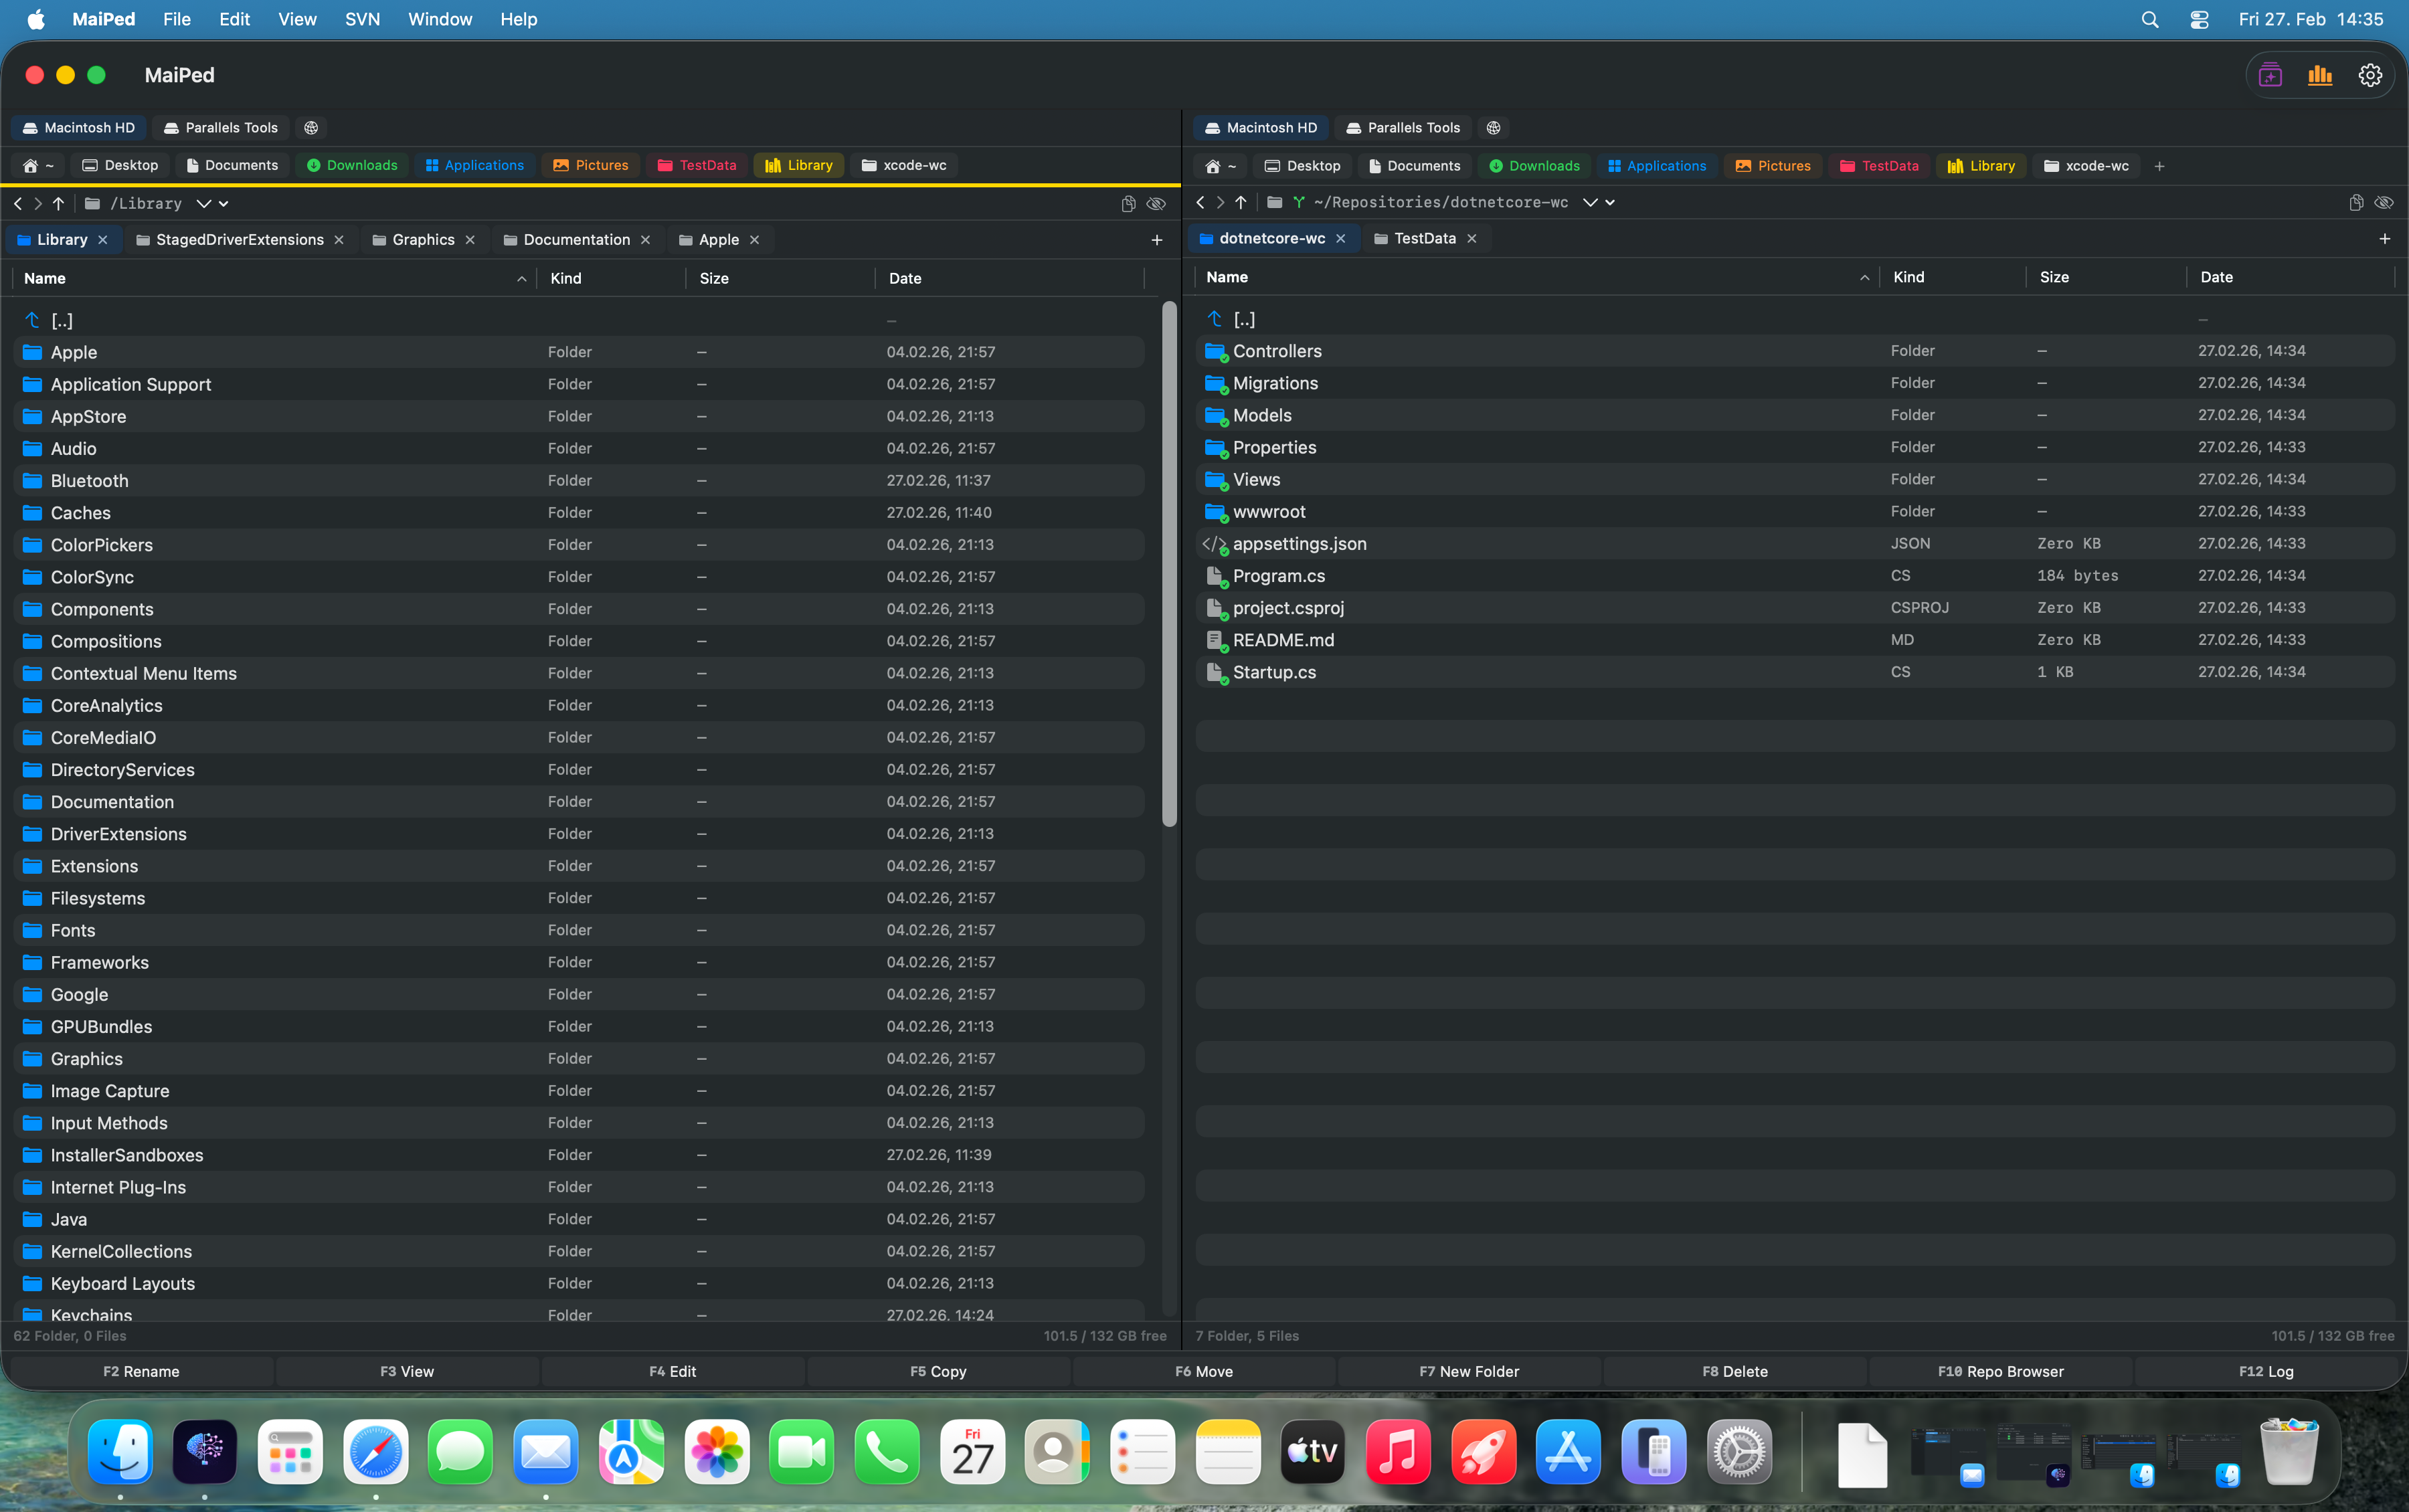Add a new favorite with the right pane plus

2159,166
